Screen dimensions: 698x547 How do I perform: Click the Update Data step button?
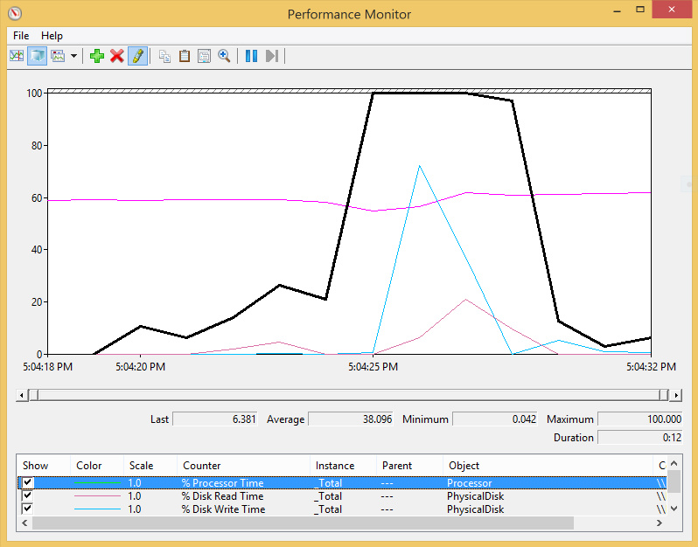[x=271, y=56]
